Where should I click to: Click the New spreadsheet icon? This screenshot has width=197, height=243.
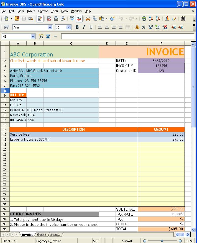pos(6,19)
